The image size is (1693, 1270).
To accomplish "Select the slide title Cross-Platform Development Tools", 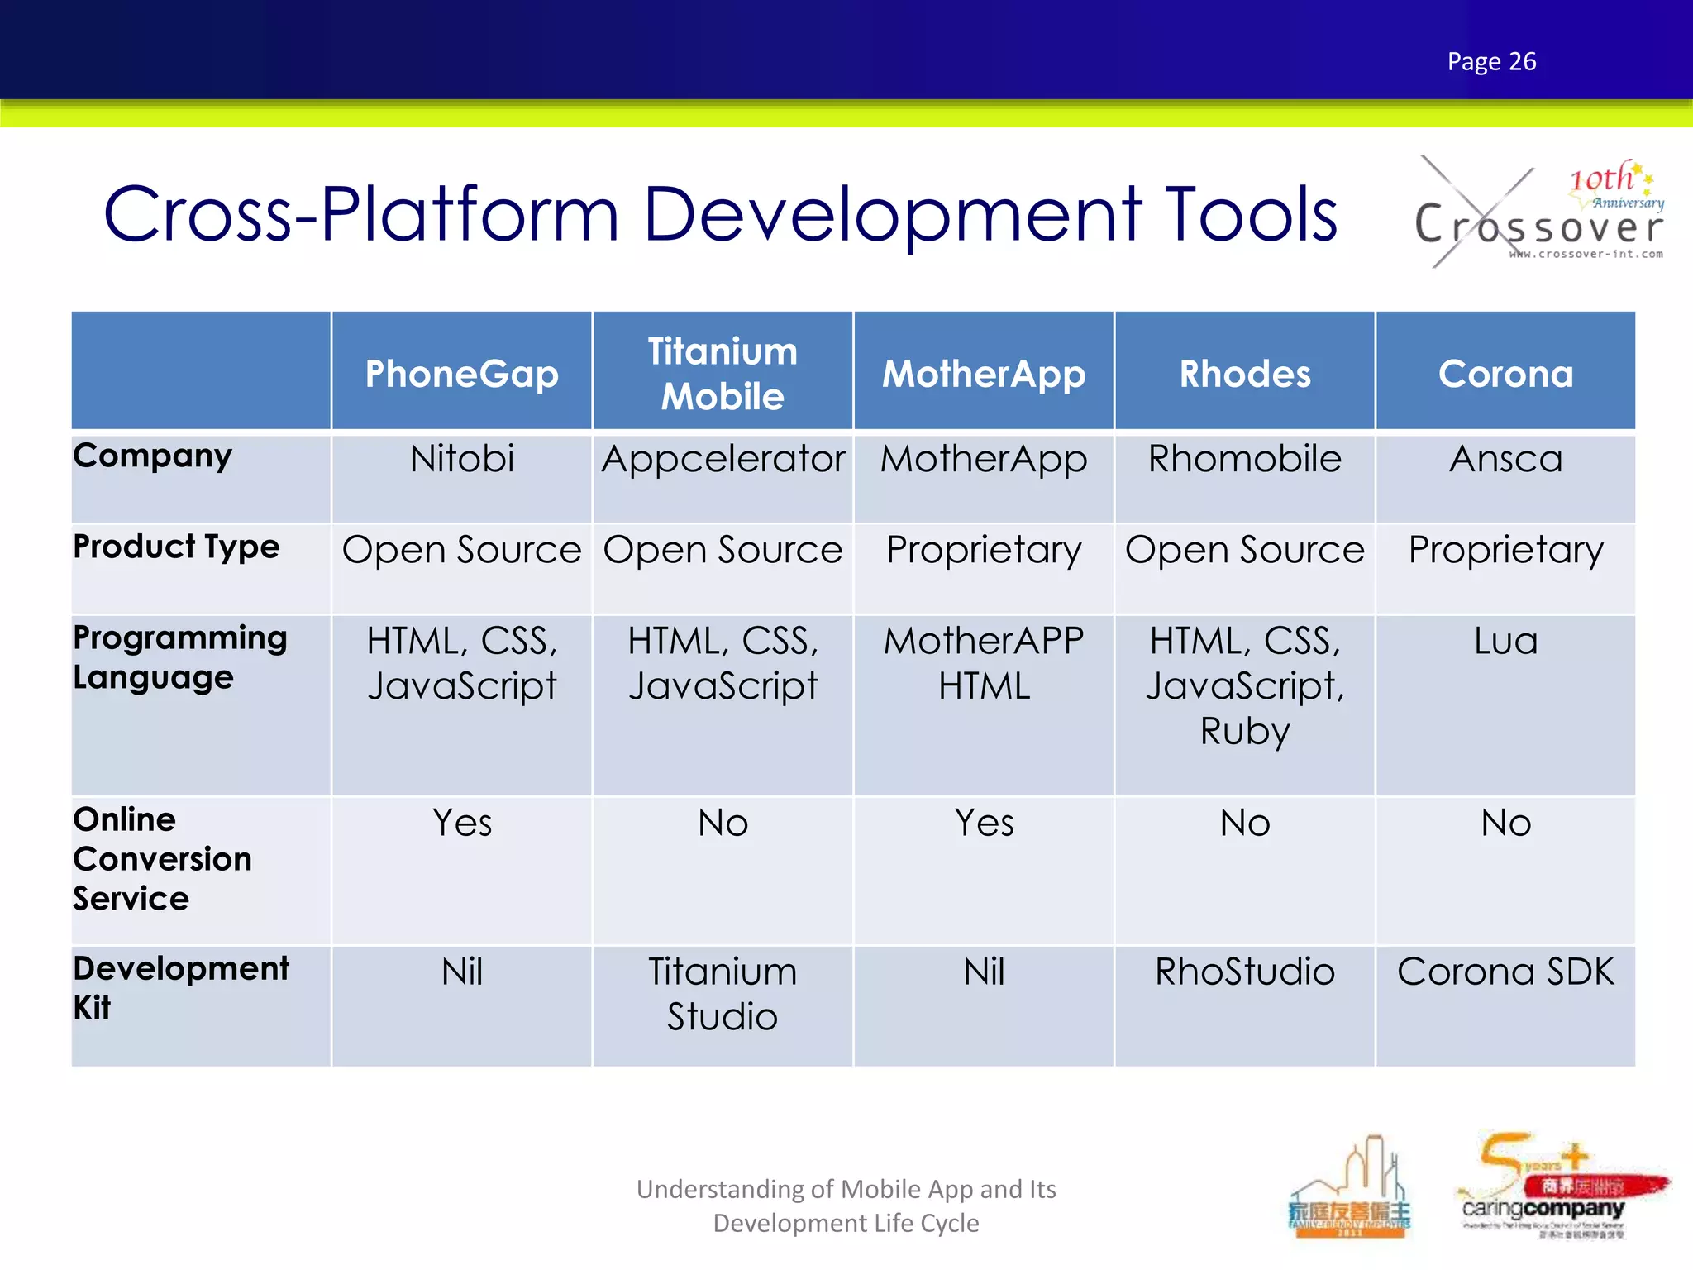I will pos(719,213).
